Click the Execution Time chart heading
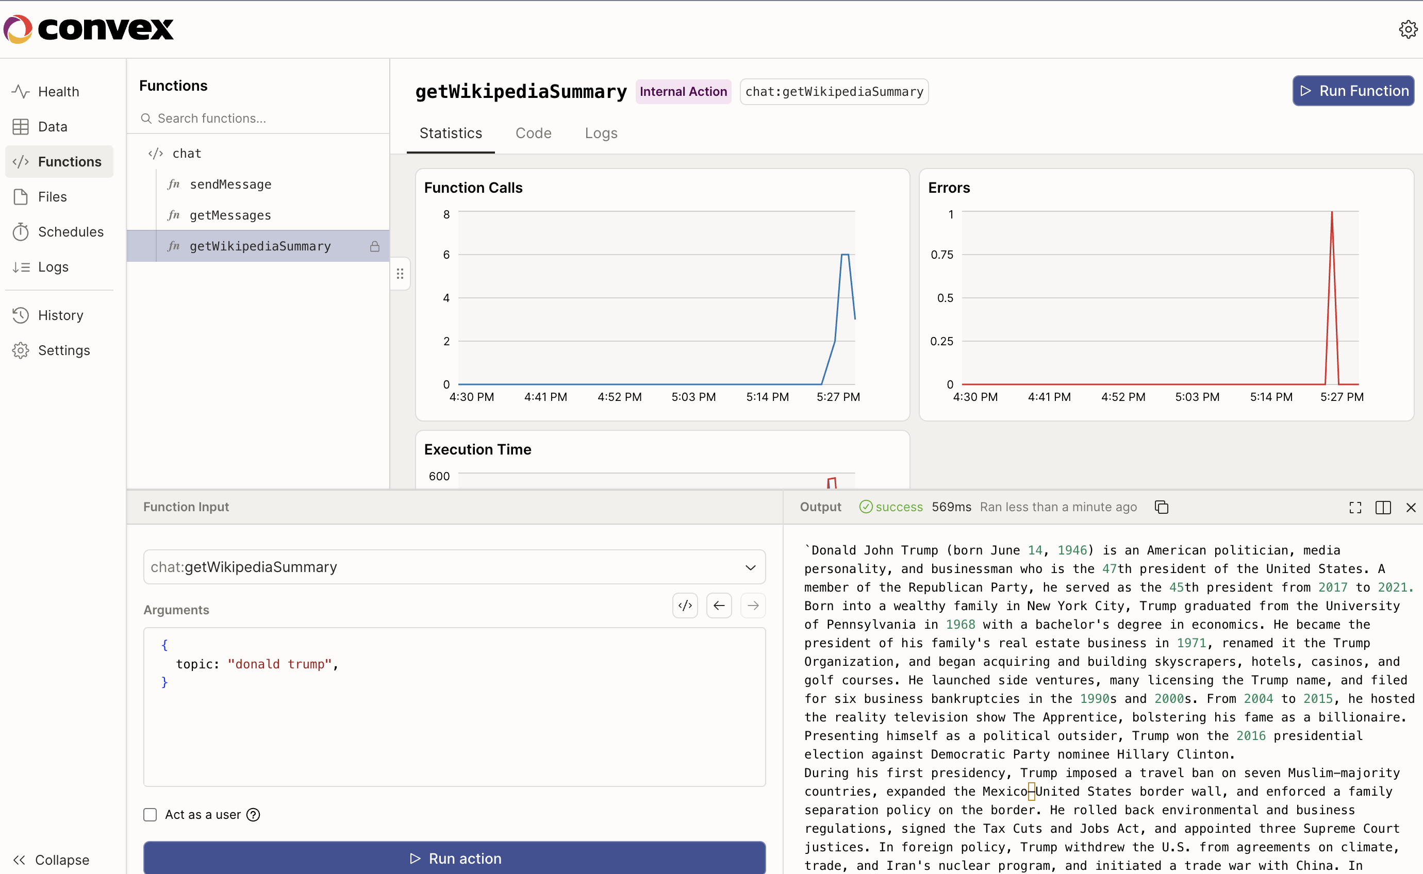The height and width of the screenshot is (874, 1423). point(477,449)
